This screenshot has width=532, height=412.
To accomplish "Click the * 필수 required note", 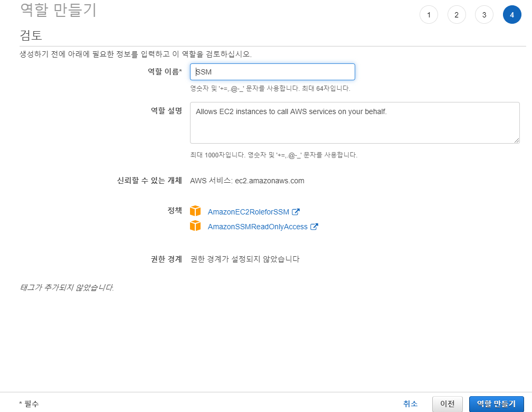I will 29,404.
